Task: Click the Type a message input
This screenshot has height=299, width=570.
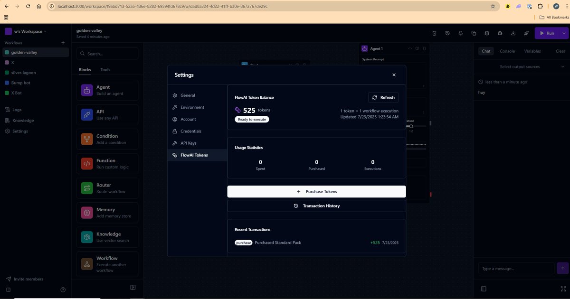Action: (516, 269)
